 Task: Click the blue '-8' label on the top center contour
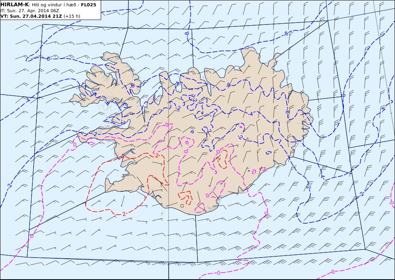187,33
